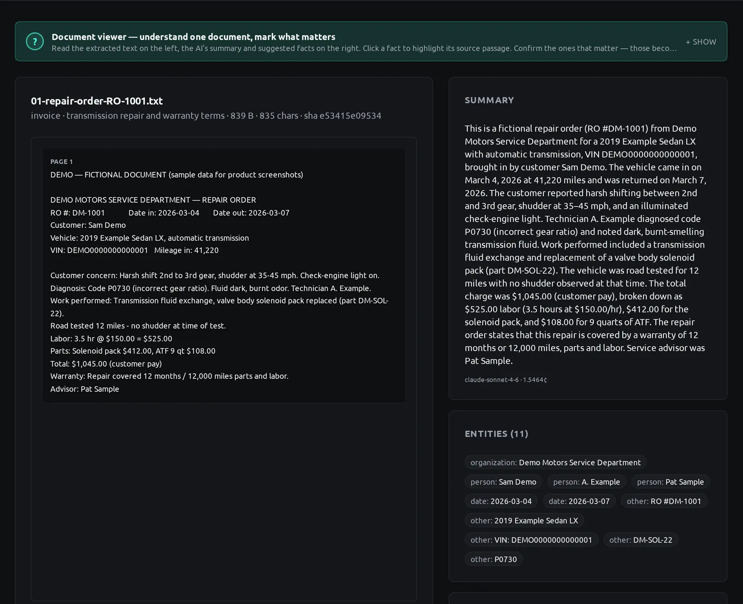Pick the VIN: DEMO0000000000001 entity chip

[x=531, y=540]
